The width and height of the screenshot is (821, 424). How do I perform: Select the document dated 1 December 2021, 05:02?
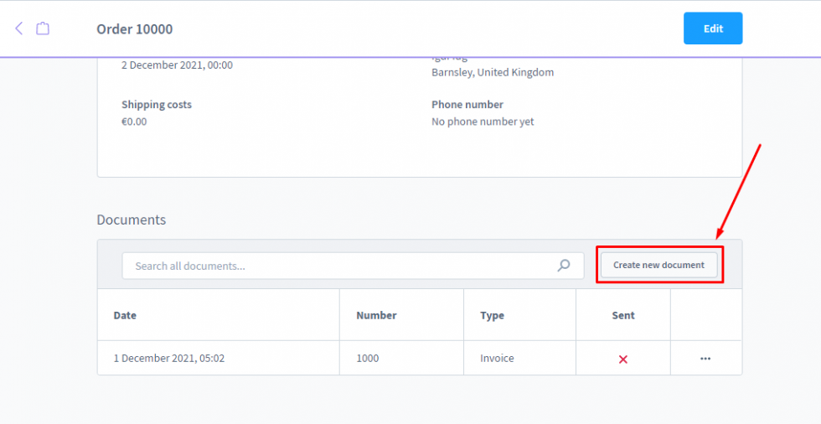tap(169, 359)
